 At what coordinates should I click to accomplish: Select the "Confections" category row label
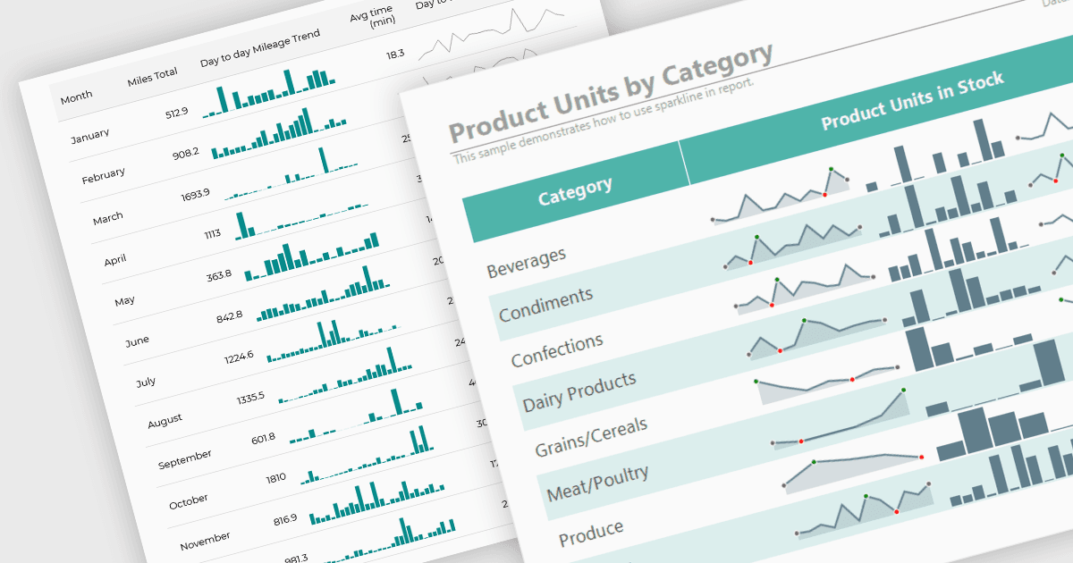click(557, 351)
